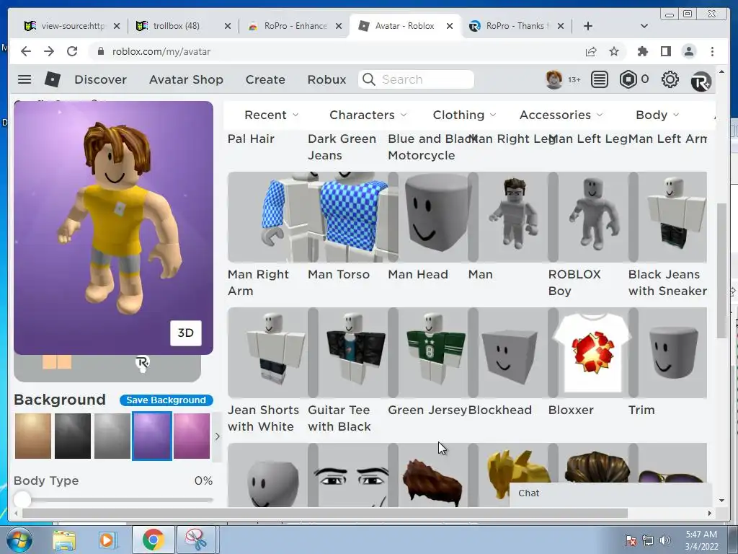Close the Avatar - Roblox tab
The image size is (738, 554).
click(450, 26)
